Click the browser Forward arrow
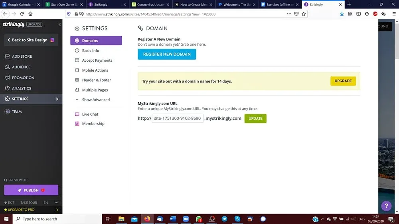The image size is (399, 224). pyautogui.click(x=14, y=14)
